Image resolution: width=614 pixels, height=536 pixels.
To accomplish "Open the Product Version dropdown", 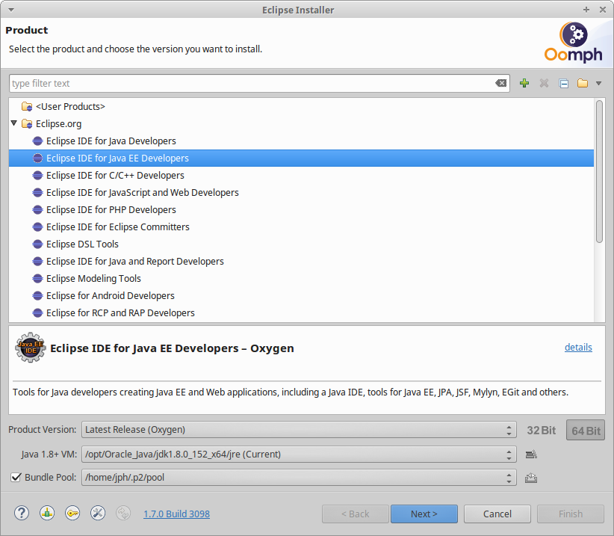I will 299,430.
